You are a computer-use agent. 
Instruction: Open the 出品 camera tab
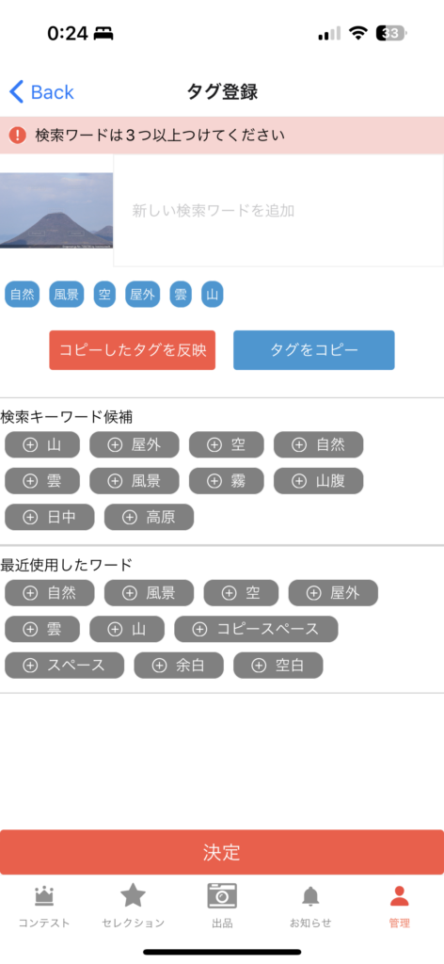[x=222, y=907]
